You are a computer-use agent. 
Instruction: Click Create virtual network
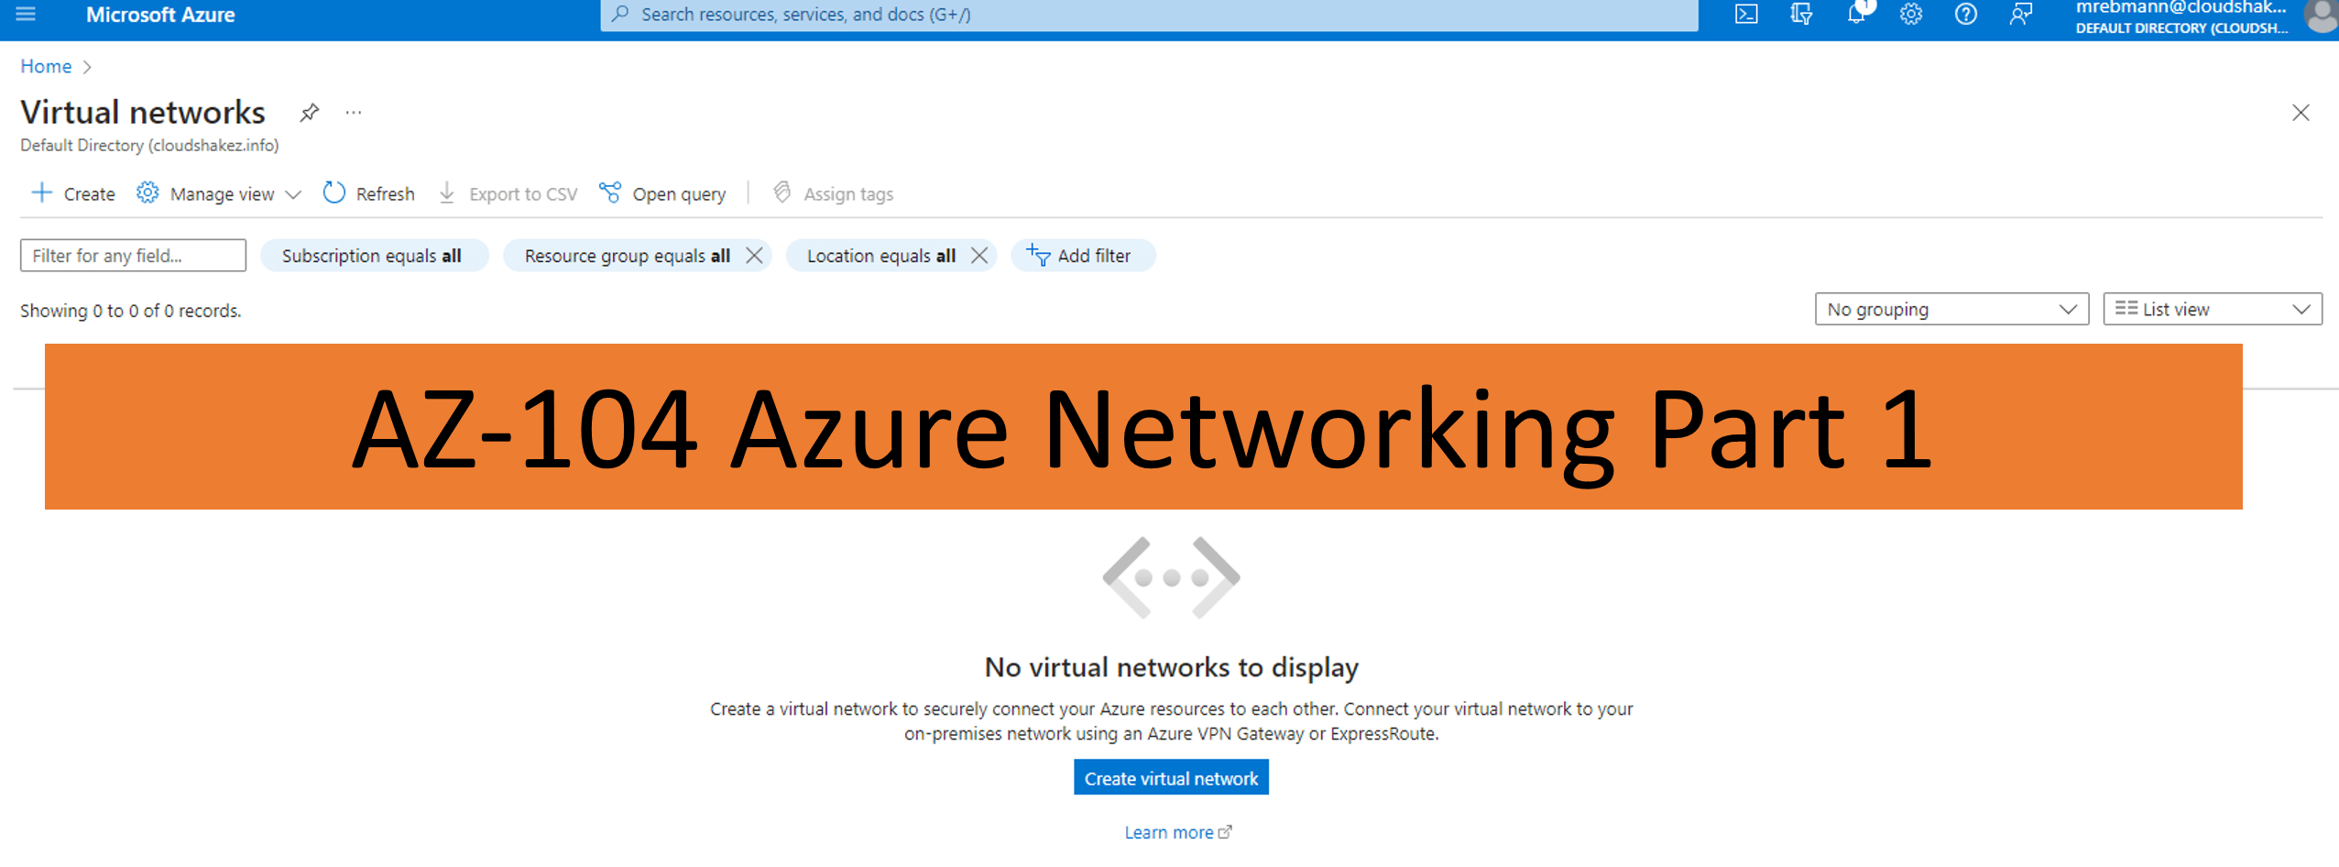[1171, 776]
